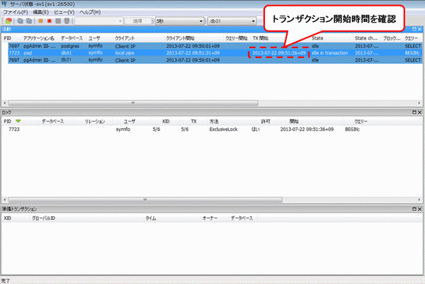Click the orange cancel query icon

point(40,21)
